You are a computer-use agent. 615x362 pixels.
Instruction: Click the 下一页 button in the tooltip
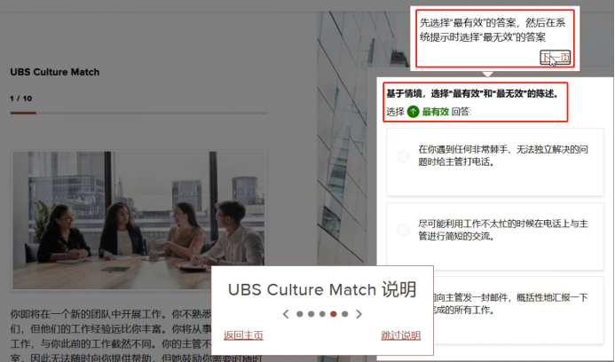point(555,58)
